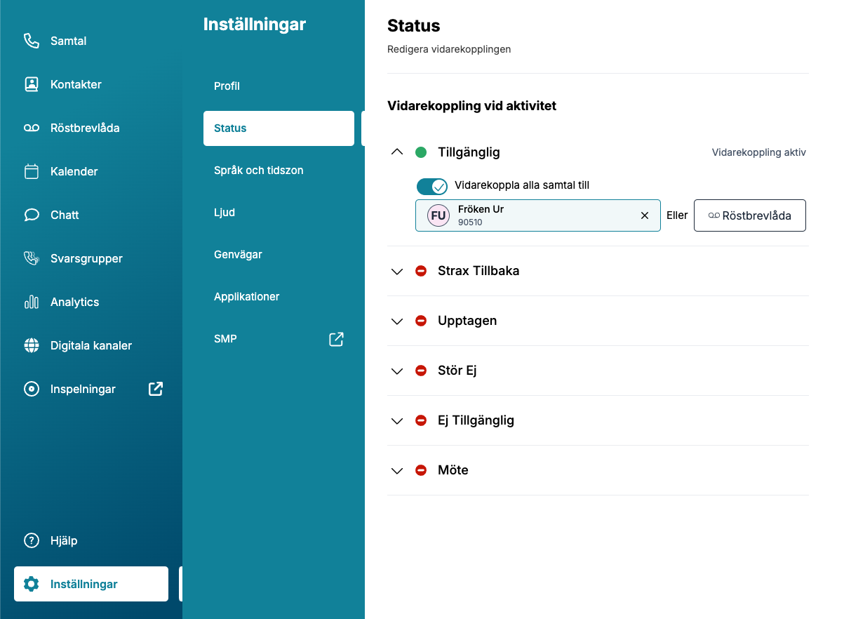Open Svarsgrupper using its headset phone icon
This screenshot has width=844, height=619.
(32, 258)
